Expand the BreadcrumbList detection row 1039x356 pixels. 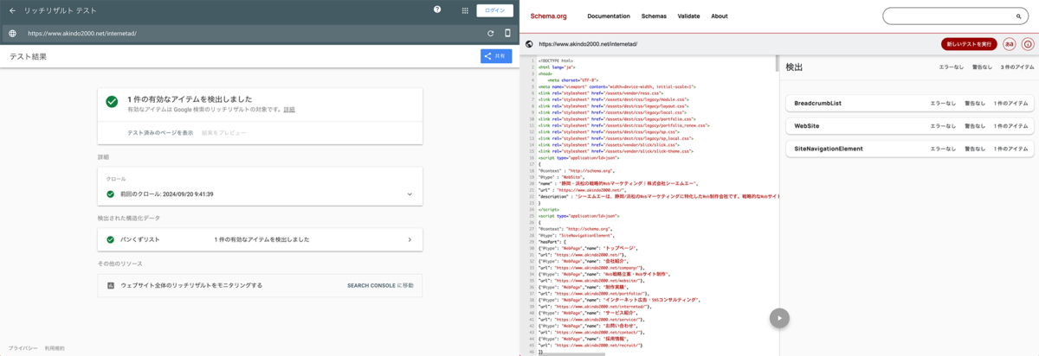tap(909, 103)
